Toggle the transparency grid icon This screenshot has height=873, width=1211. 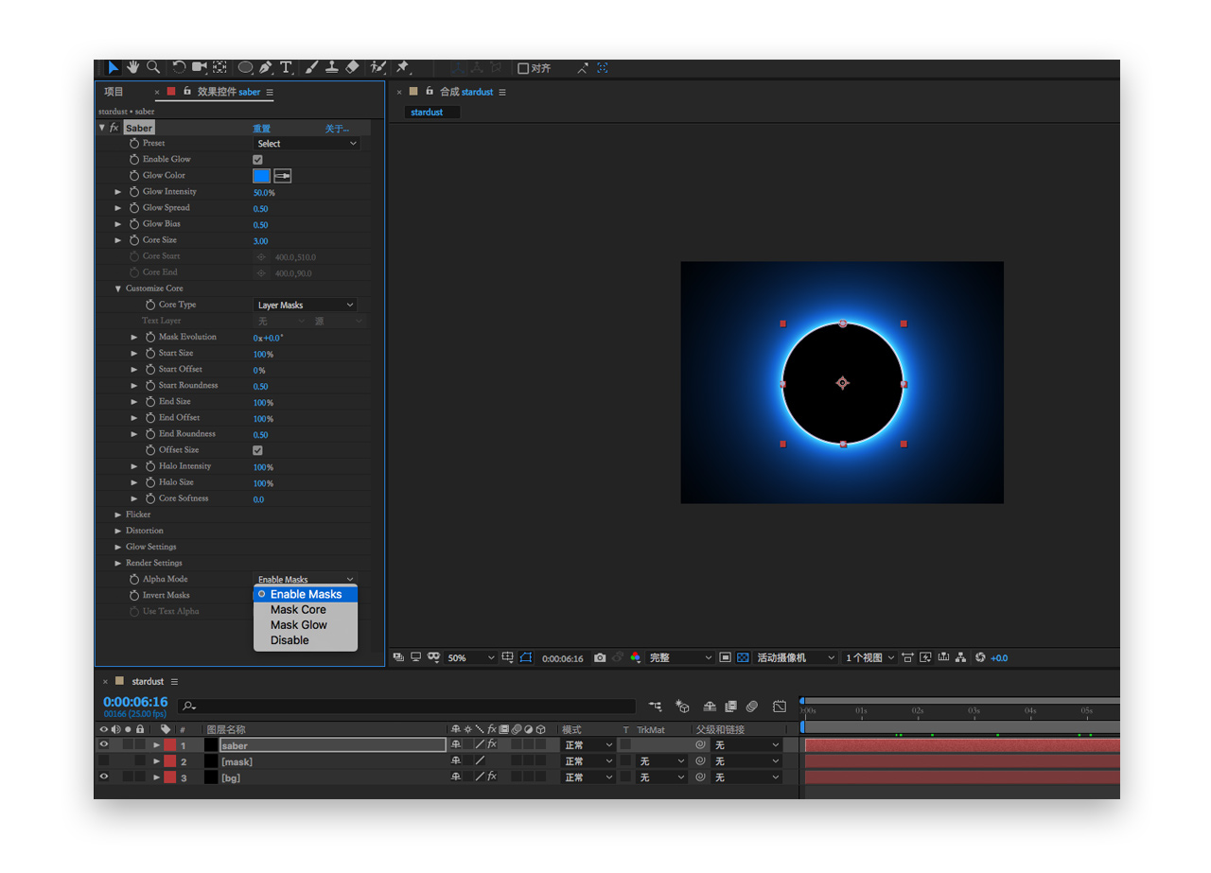click(x=743, y=657)
